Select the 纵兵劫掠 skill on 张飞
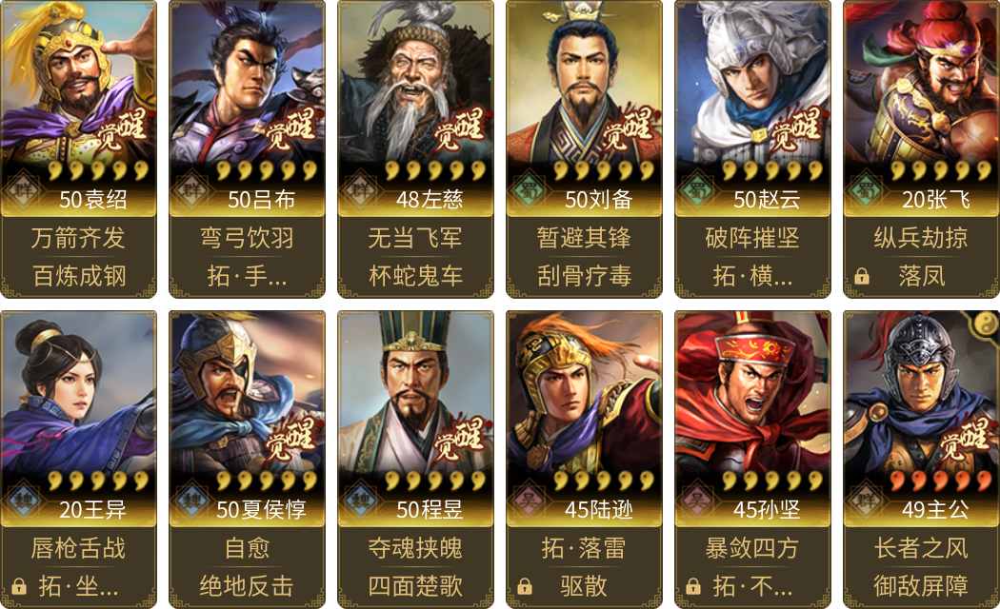 pyautogui.click(x=921, y=238)
